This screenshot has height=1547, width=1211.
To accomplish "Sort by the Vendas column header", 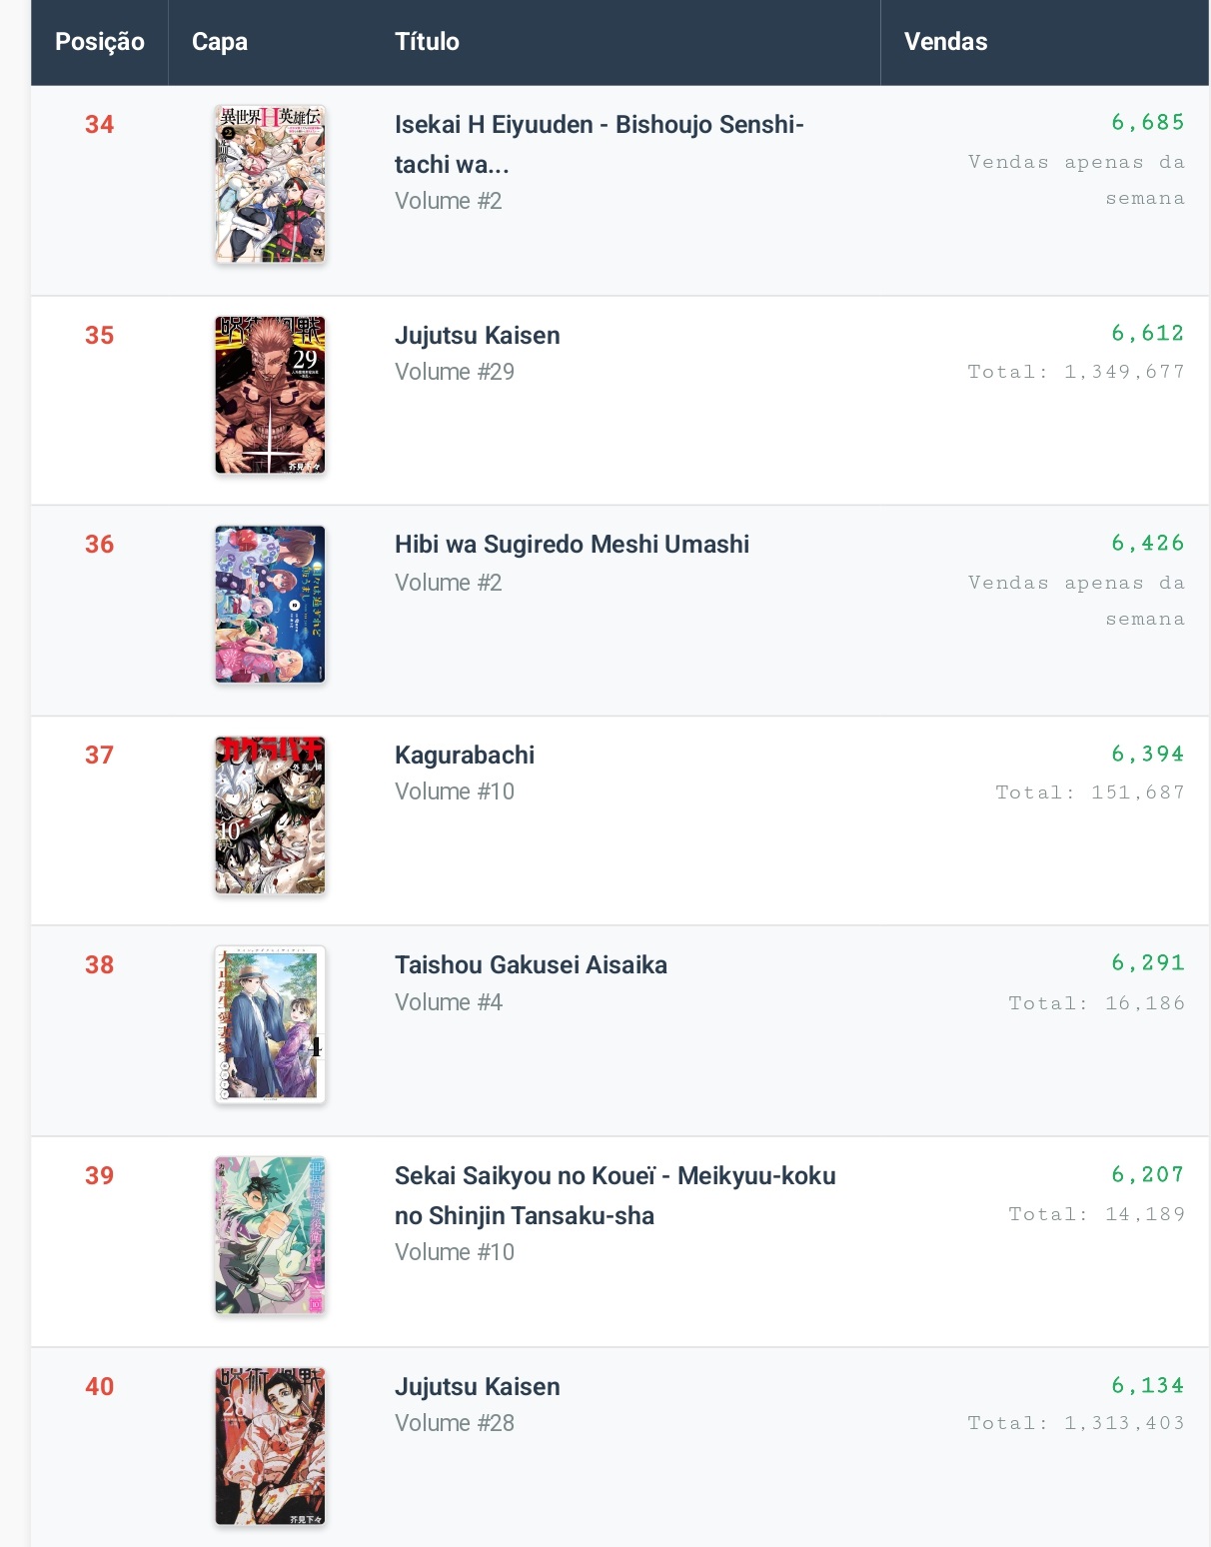I will (x=945, y=42).
